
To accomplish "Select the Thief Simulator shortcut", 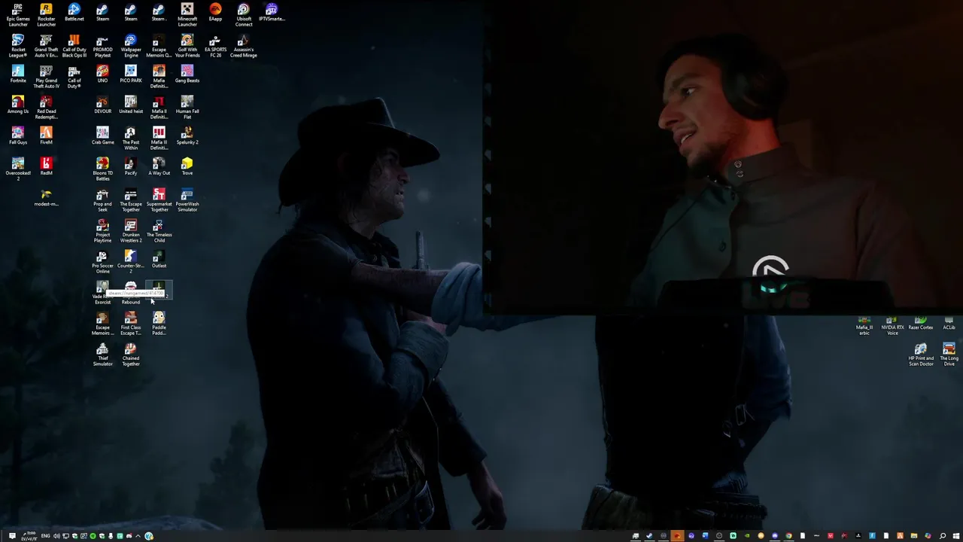I will (x=102, y=355).
